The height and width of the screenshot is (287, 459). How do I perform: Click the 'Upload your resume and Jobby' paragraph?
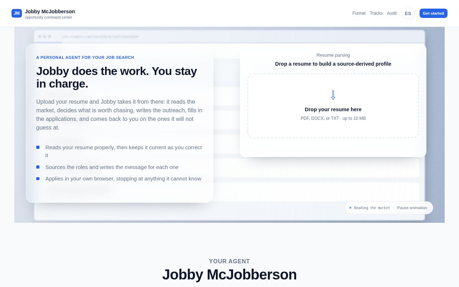pyautogui.click(x=119, y=114)
